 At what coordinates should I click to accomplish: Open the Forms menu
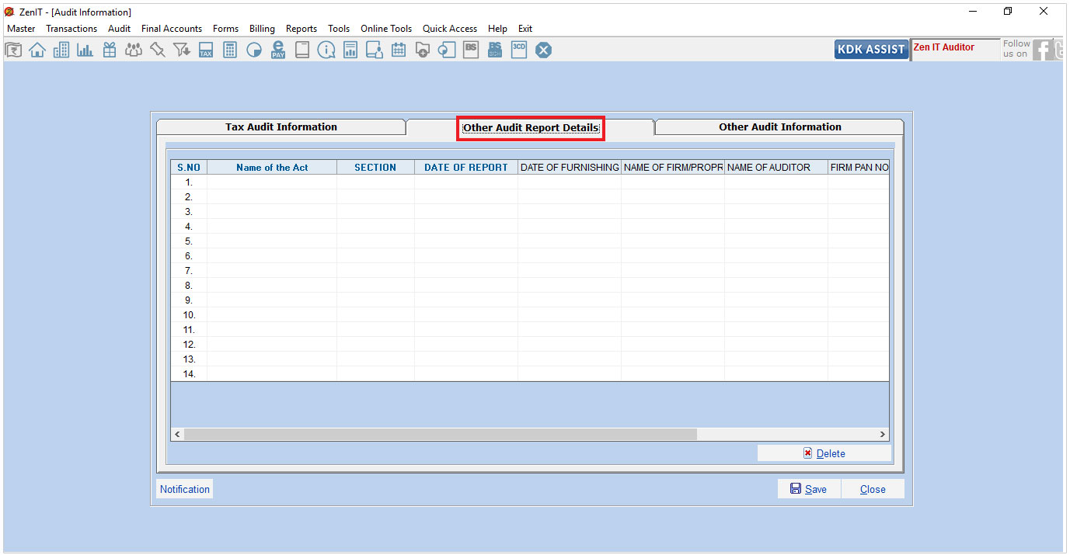point(226,29)
